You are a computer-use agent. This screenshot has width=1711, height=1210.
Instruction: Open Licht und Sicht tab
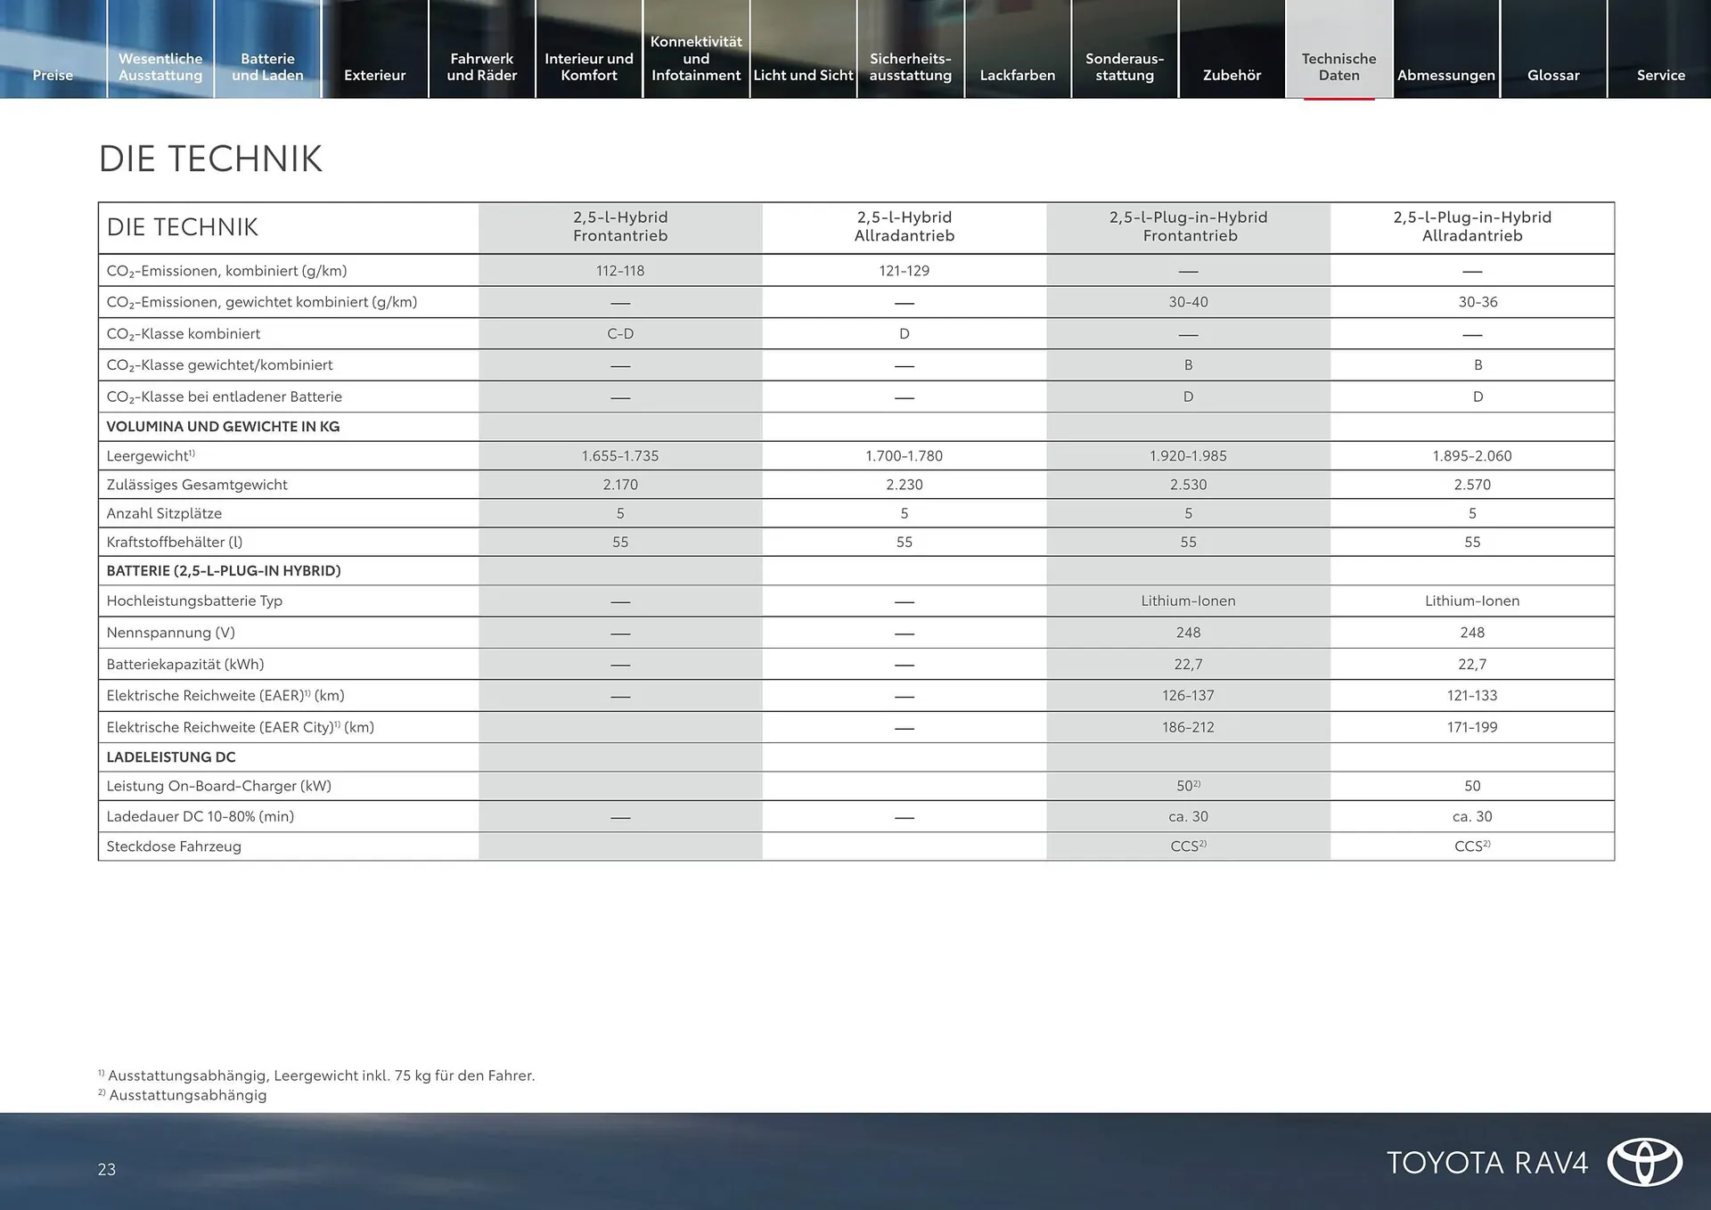pos(803,75)
